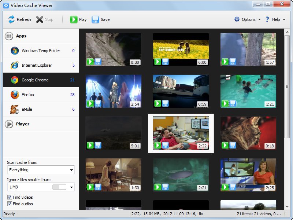Save the 6:00 September Ends video

pos(166,62)
